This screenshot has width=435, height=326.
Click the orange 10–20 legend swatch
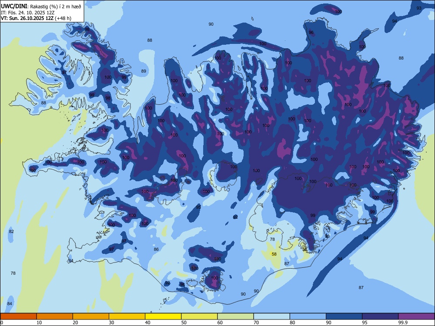pos(55,316)
